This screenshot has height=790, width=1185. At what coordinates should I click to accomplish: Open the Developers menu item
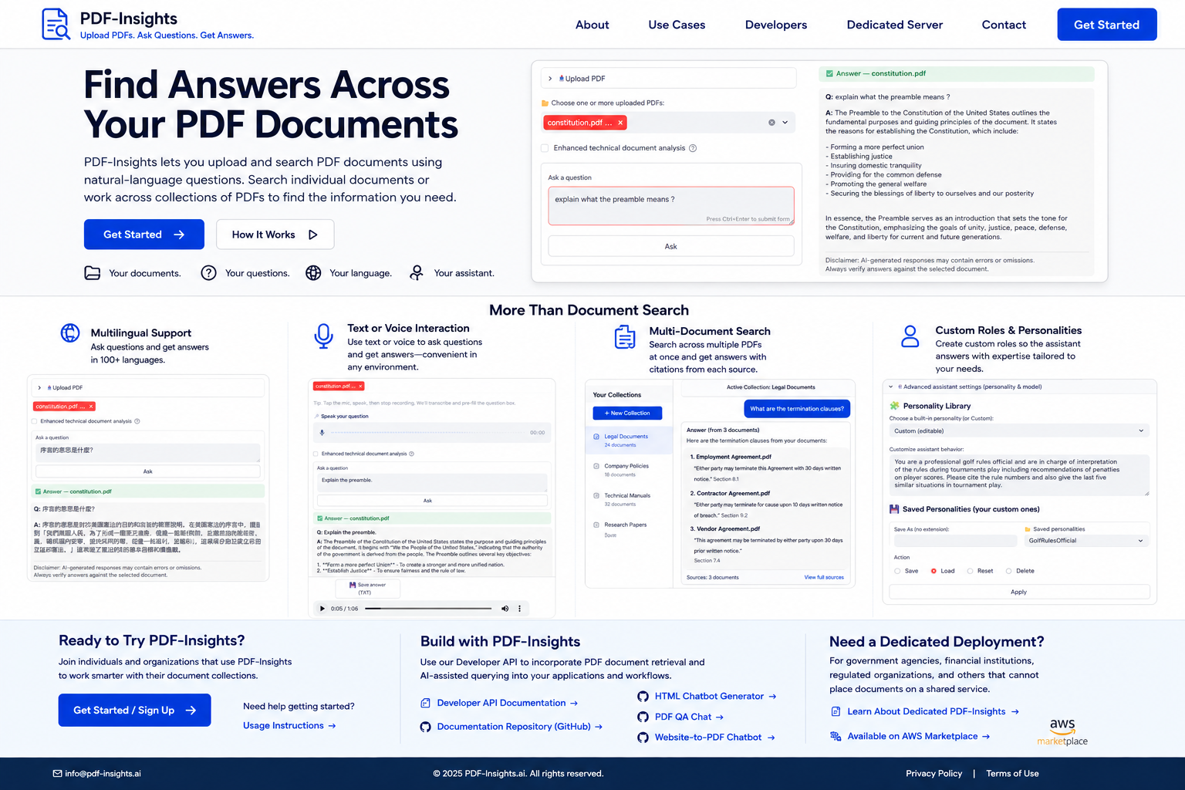(776, 25)
